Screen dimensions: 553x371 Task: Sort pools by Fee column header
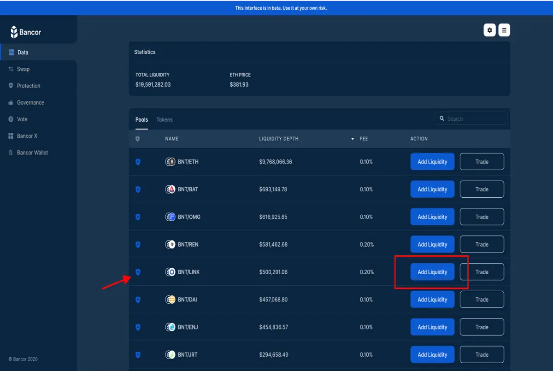coord(364,139)
